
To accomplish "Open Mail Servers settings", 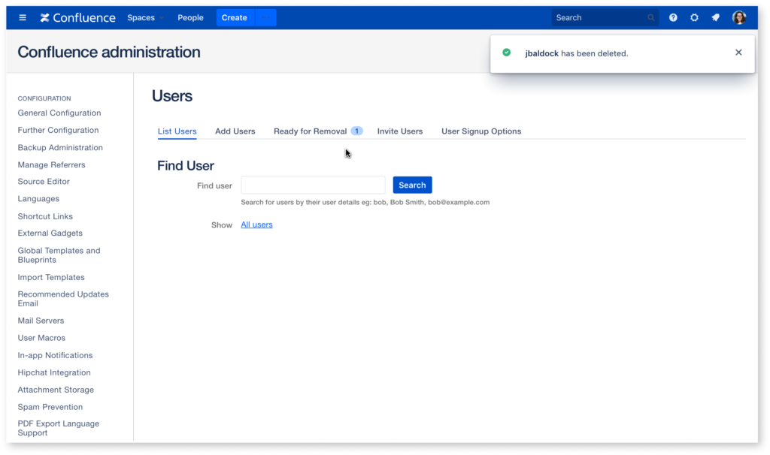I will click(x=41, y=321).
